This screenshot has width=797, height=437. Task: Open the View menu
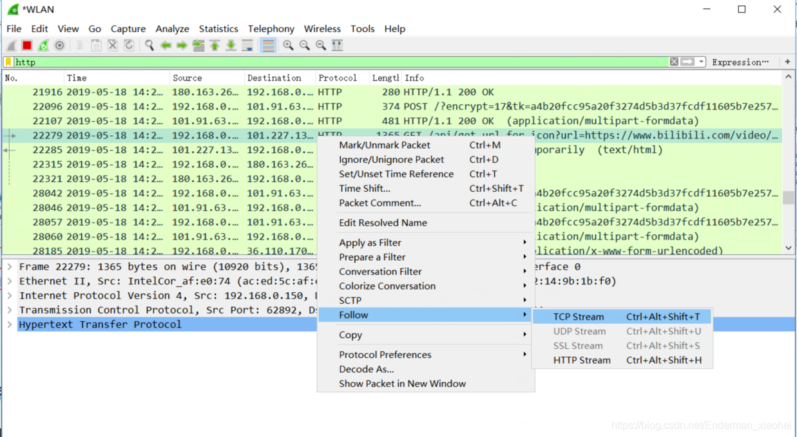tap(68, 29)
